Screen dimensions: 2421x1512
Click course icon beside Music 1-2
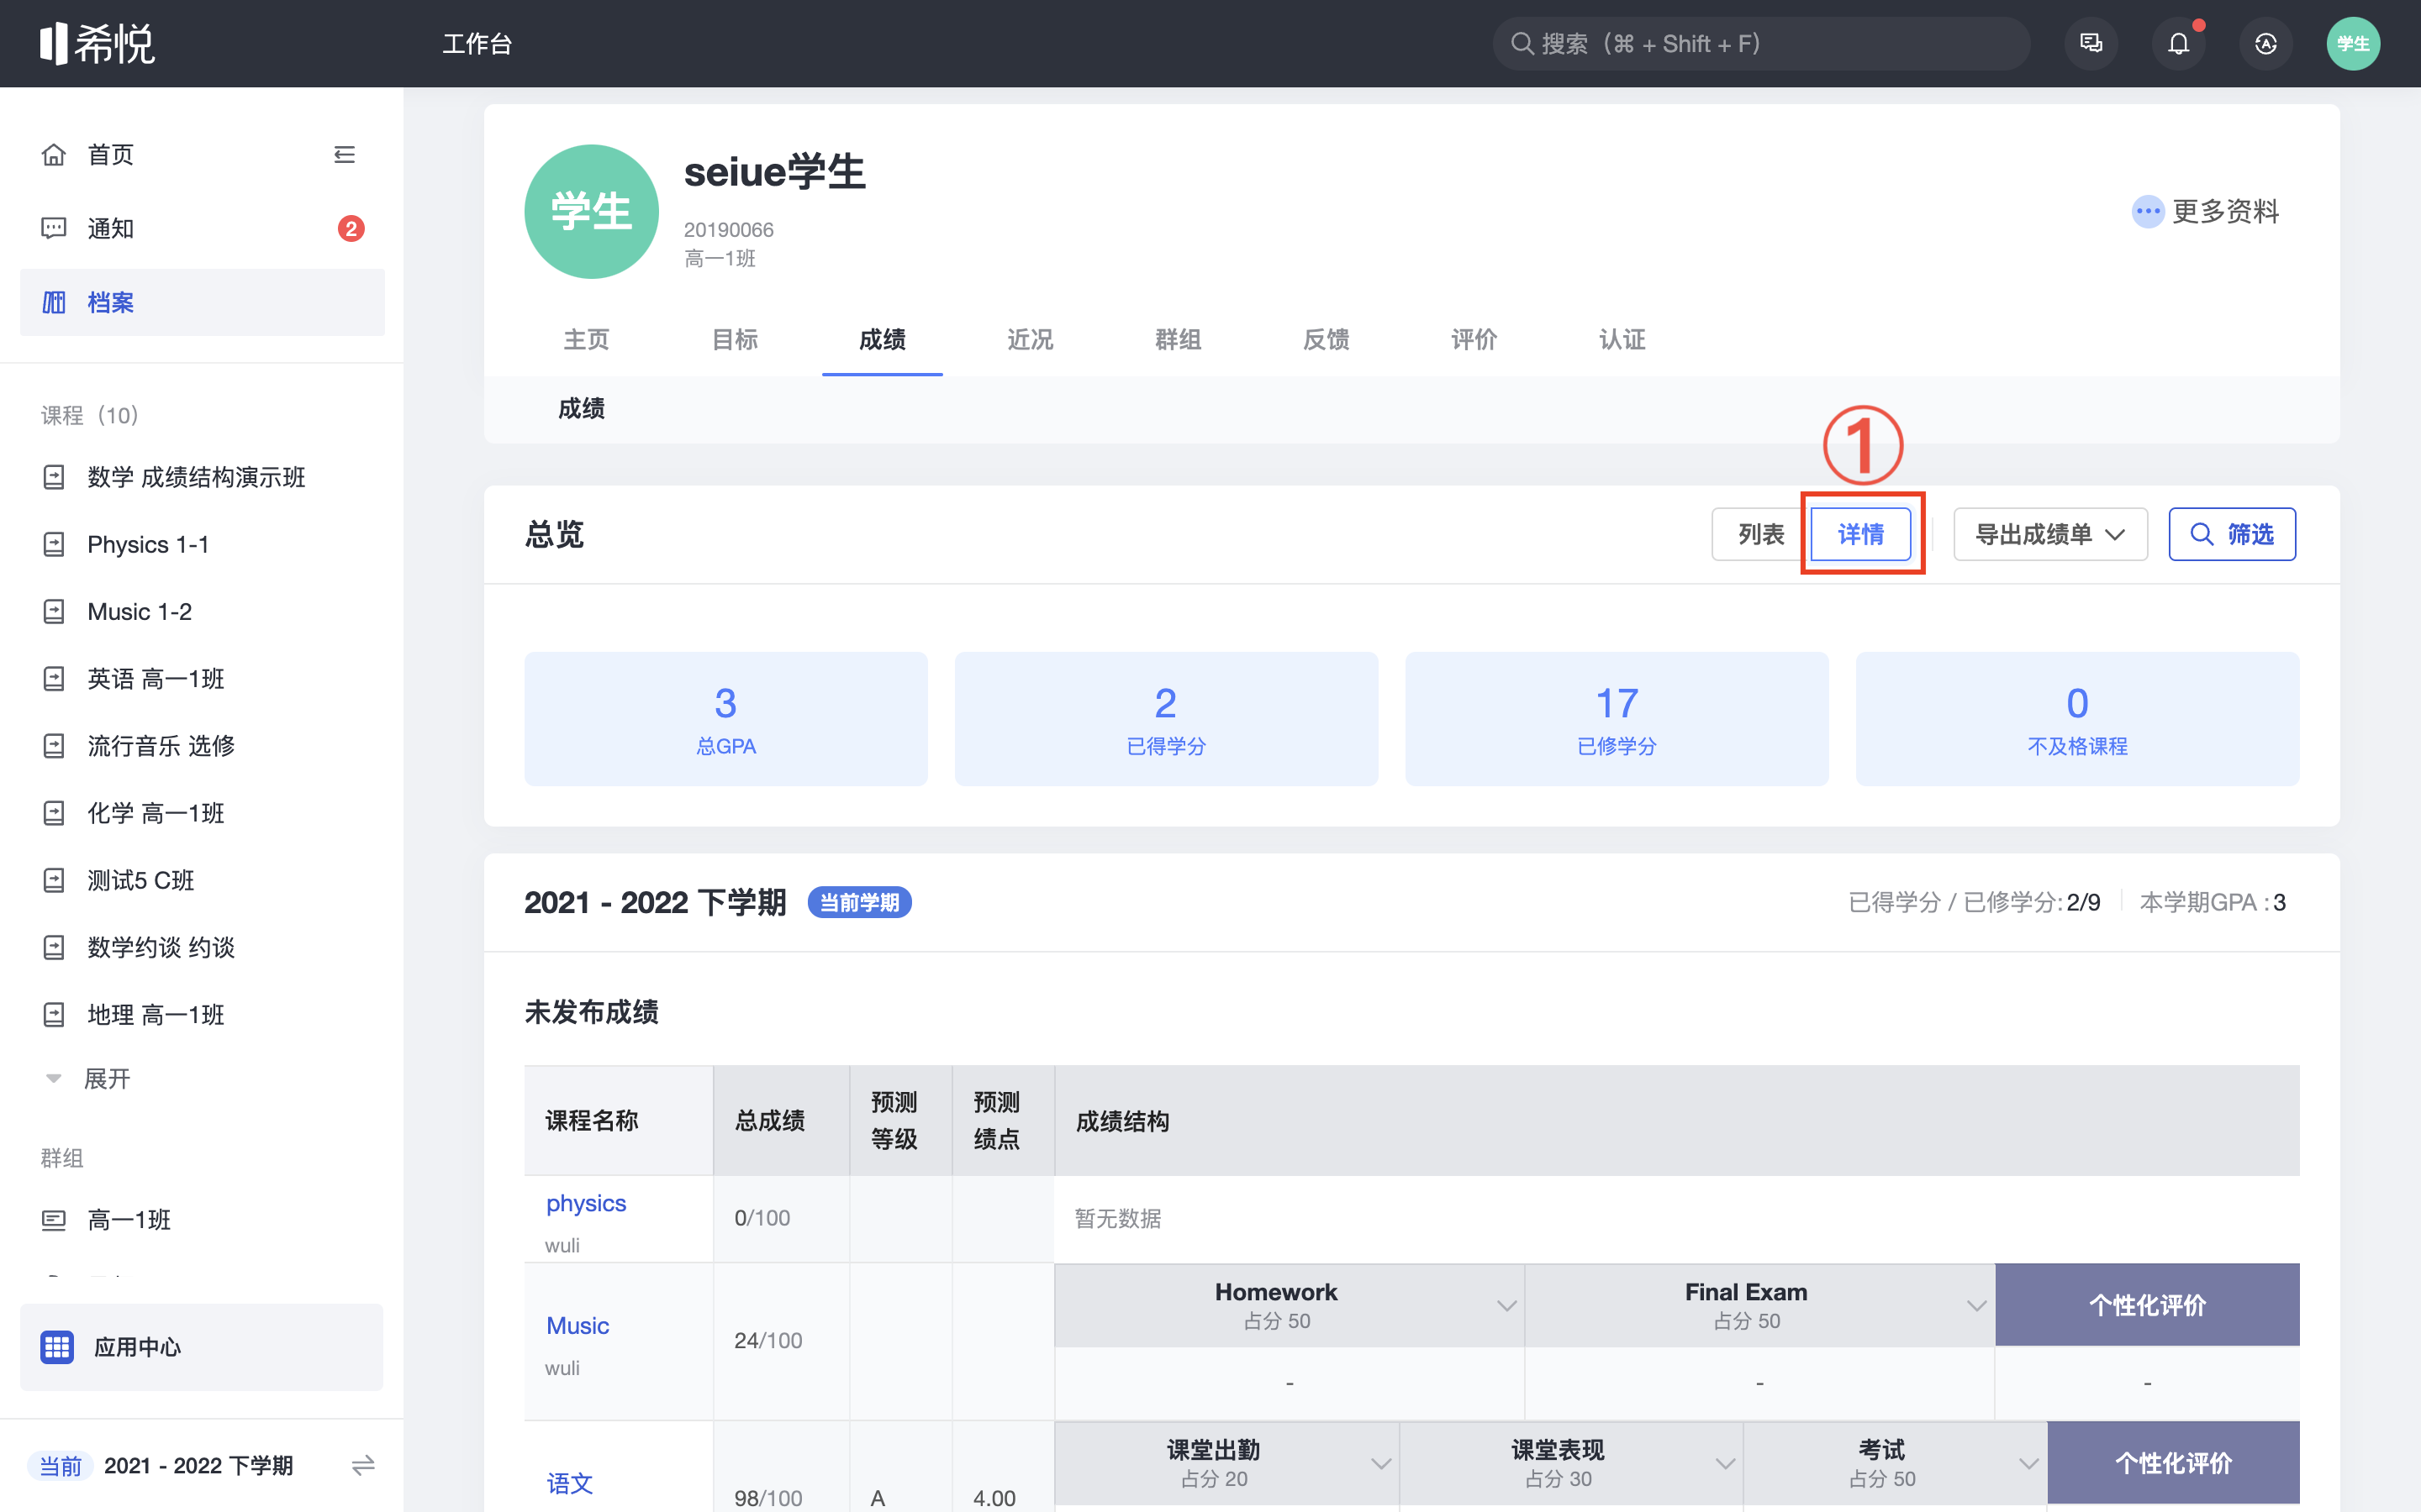tap(54, 611)
